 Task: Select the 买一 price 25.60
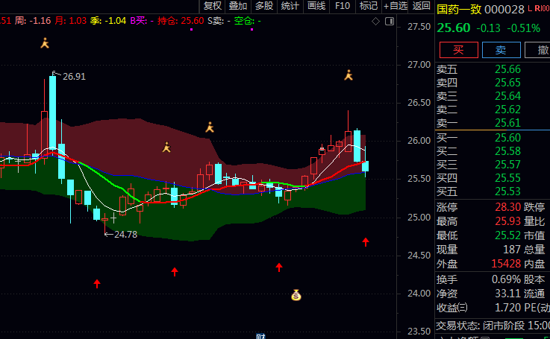pyautogui.click(x=507, y=138)
